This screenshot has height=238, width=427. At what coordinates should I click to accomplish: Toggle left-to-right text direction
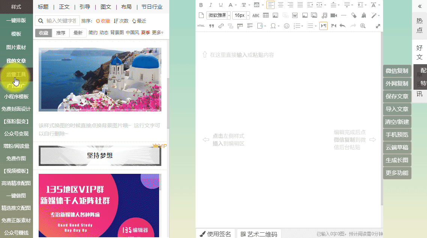[323, 26]
